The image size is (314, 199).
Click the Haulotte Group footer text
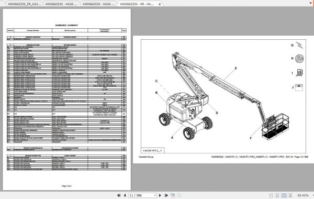click(146, 157)
